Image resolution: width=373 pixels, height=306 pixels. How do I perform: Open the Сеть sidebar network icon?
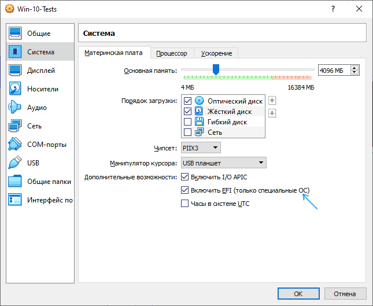pos(15,126)
